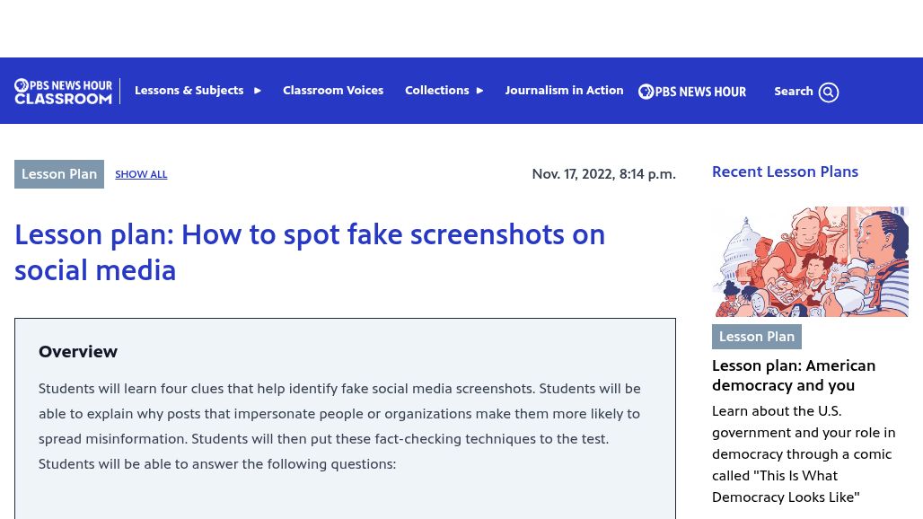Open Journalism in Action page
The image size is (923, 519).
564,90
